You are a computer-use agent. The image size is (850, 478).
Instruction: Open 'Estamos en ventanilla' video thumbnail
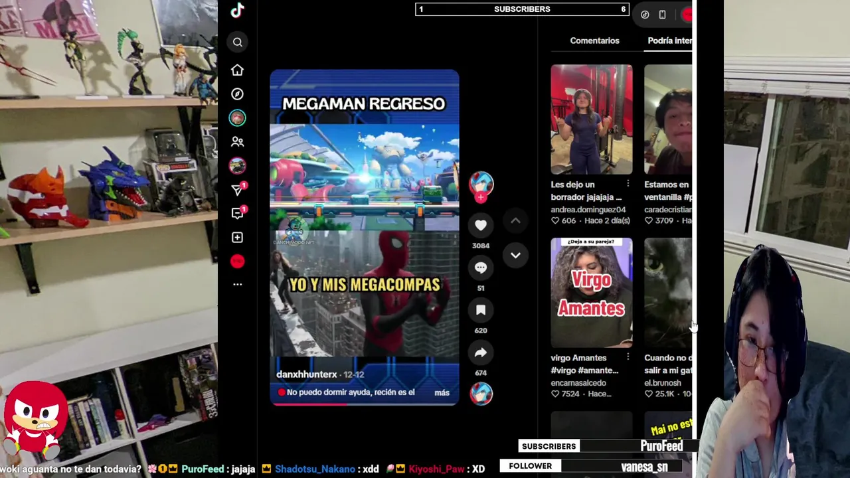pyautogui.click(x=668, y=119)
